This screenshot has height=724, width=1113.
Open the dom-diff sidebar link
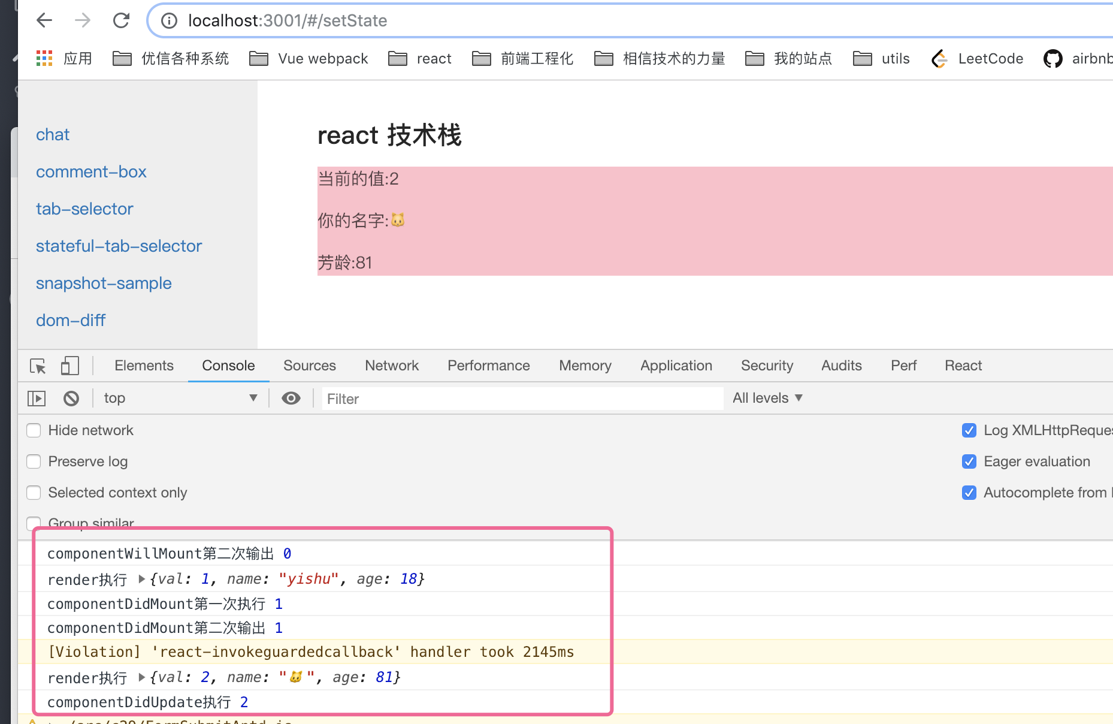(x=71, y=320)
